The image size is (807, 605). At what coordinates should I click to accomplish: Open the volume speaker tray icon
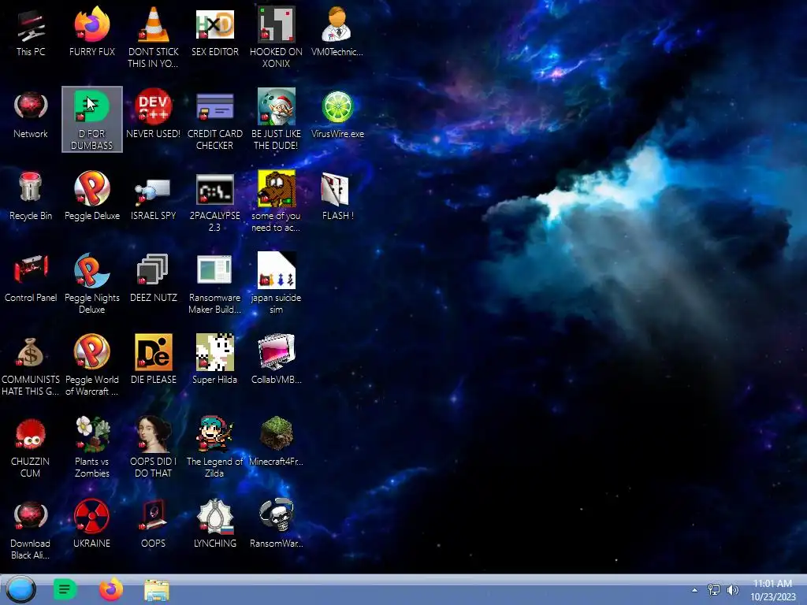(732, 589)
